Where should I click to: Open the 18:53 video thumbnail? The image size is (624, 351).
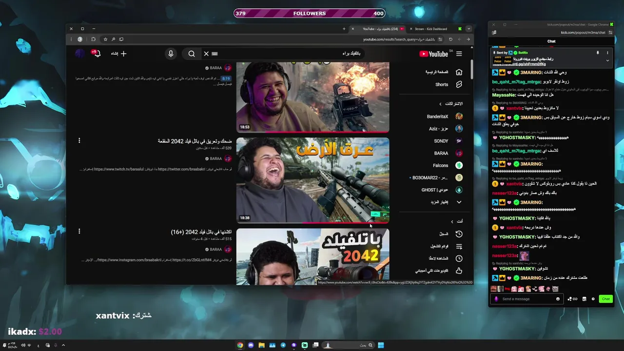point(312,97)
